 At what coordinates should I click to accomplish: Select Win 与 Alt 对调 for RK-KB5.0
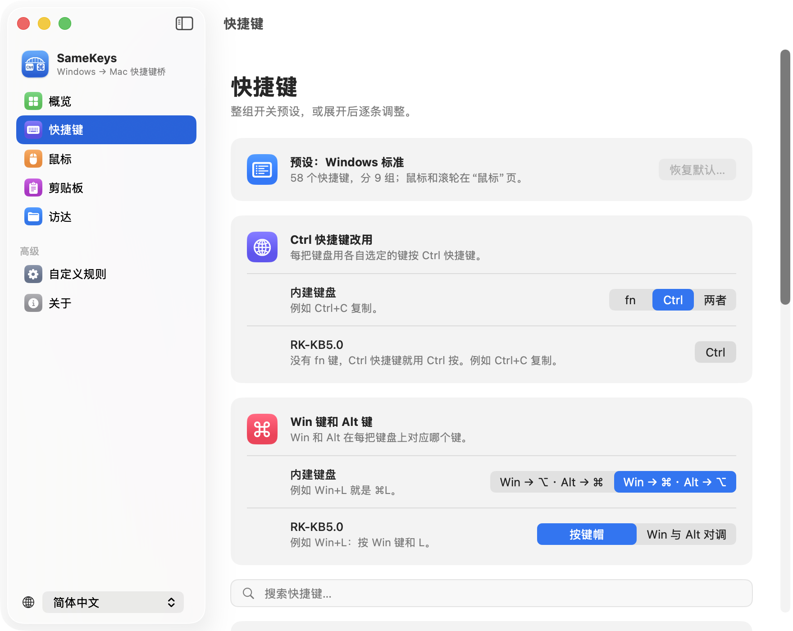coord(686,534)
